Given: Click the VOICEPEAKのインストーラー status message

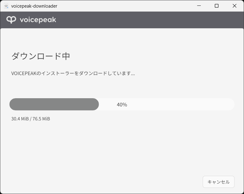Looking at the screenshot, I should (x=73, y=73).
